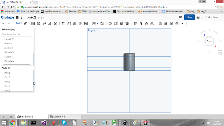224x126 pixels.
Task: Select the Plane tool icon
Action: click(x=160, y=23)
